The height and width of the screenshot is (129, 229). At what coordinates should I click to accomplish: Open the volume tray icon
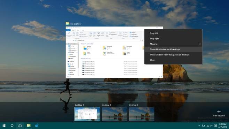211,126
